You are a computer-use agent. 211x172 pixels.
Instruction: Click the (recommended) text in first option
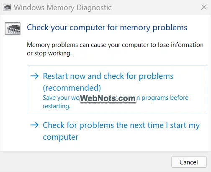pyautogui.click(x=72, y=88)
